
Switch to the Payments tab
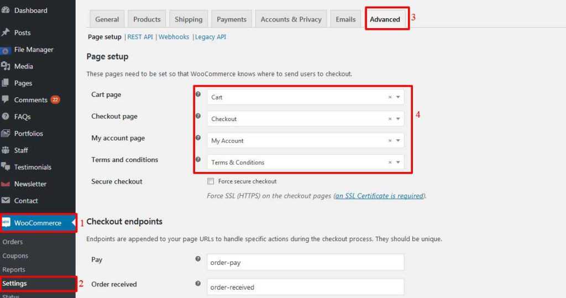[x=232, y=19]
